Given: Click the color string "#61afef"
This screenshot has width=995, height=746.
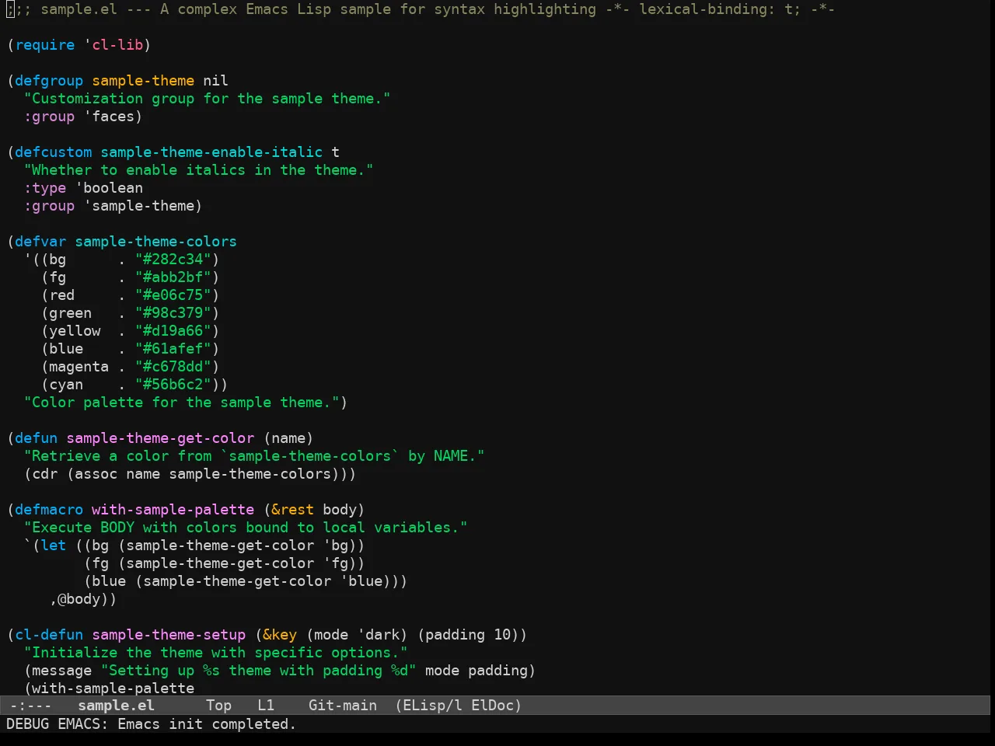Looking at the screenshot, I should (173, 349).
